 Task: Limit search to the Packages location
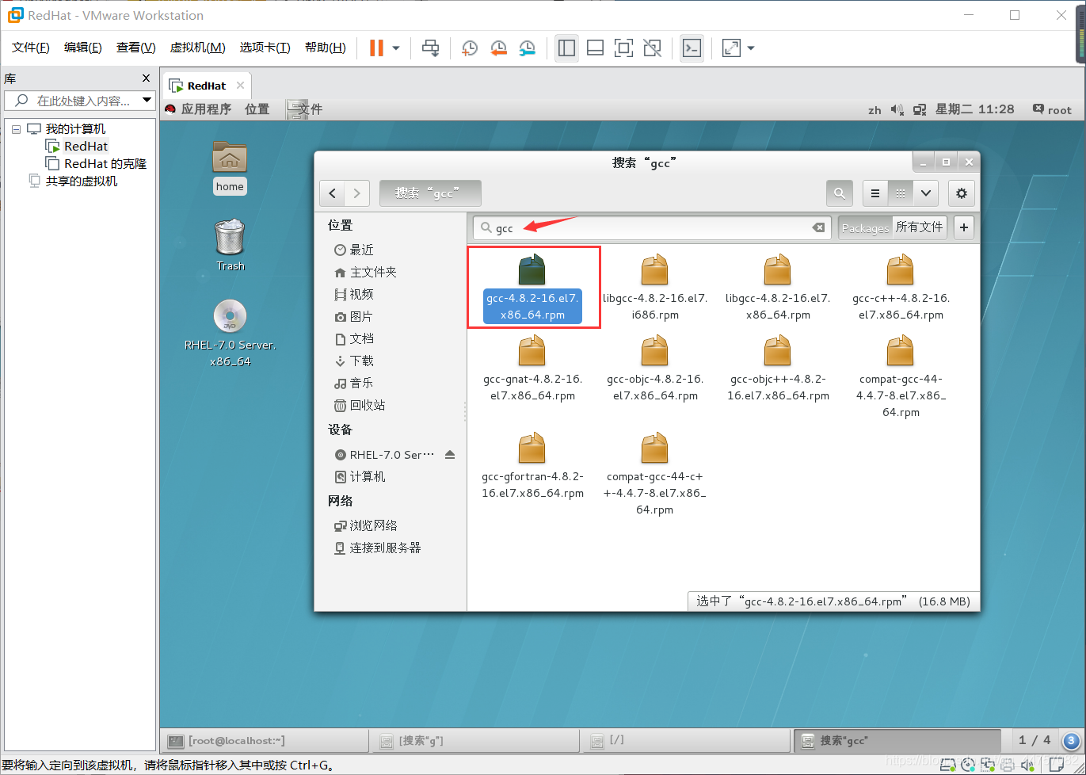(865, 228)
